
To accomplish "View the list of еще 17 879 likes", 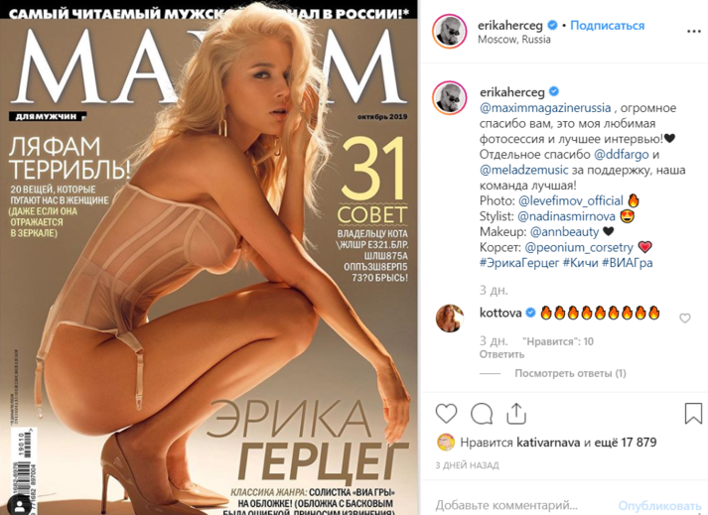I will pos(626,443).
